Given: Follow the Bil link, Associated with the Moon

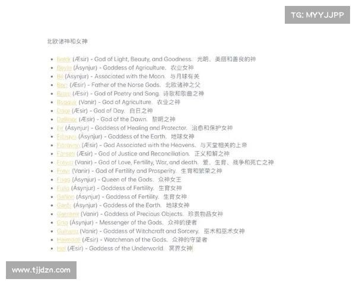Looking at the screenshot, I should click(60, 77).
